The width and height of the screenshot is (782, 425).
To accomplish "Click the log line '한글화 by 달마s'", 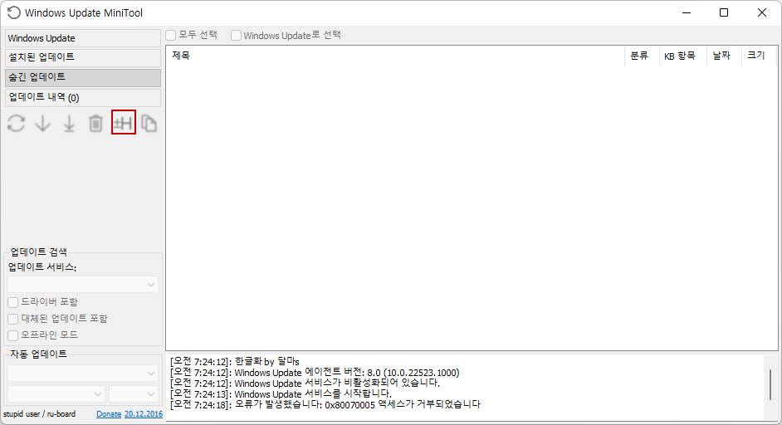I will click(234, 361).
